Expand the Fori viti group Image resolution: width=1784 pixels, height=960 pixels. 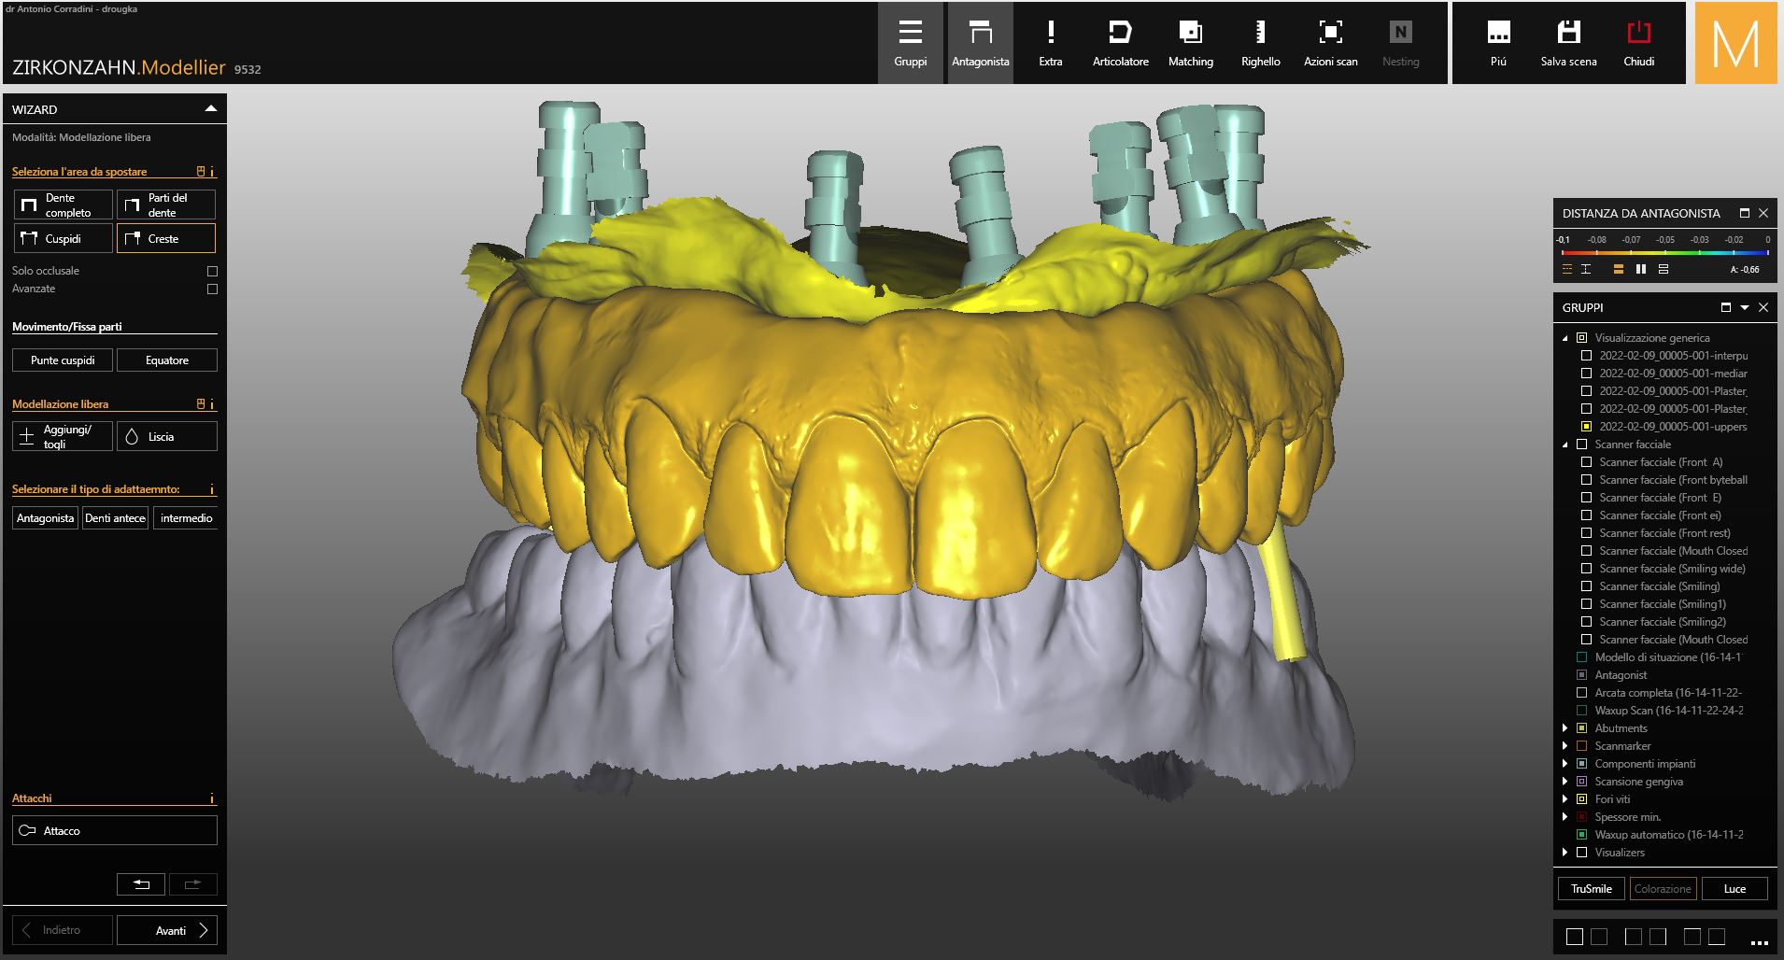click(1565, 799)
